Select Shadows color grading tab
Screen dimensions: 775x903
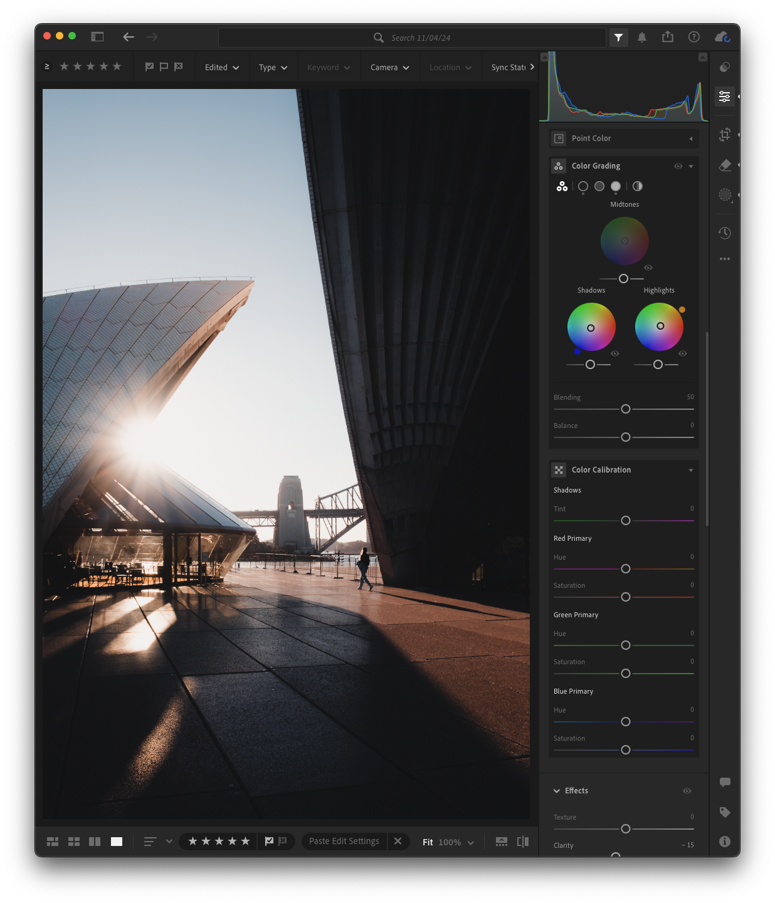(583, 186)
